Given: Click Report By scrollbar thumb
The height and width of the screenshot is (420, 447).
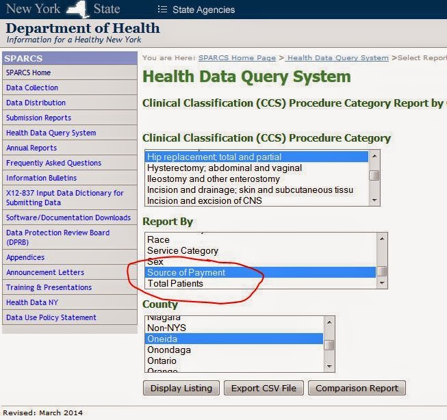Looking at the screenshot, I should (382, 272).
